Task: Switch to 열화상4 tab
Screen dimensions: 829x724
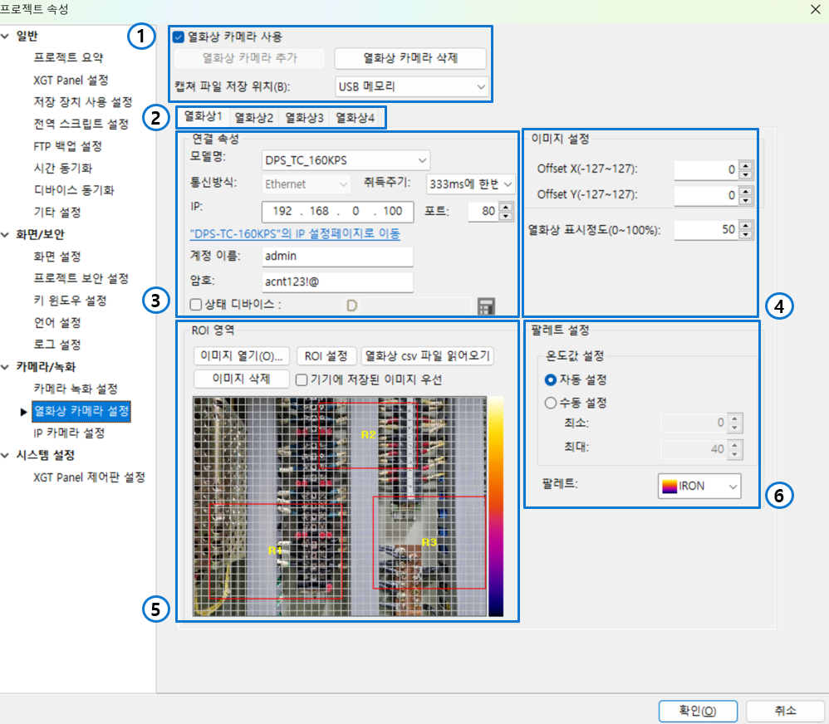Action: [356, 118]
